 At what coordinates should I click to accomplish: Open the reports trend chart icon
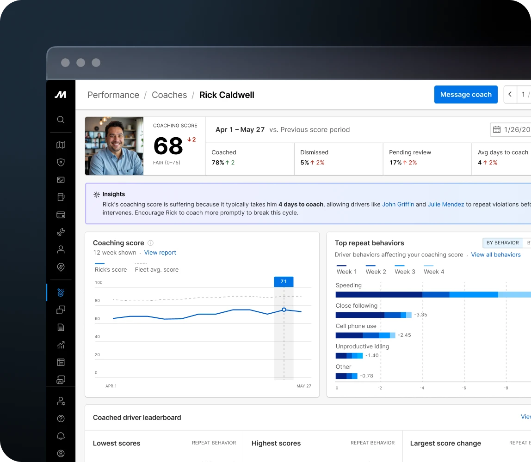(61, 345)
